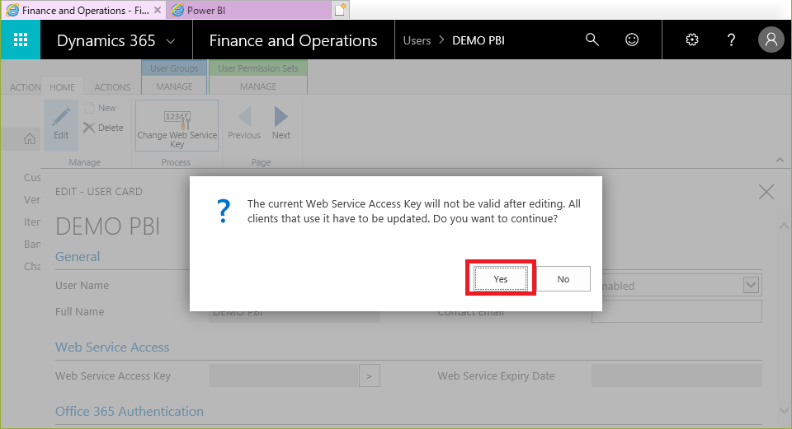
Task: Switch to the ACTIONS ribbon tab
Action: click(x=112, y=87)
